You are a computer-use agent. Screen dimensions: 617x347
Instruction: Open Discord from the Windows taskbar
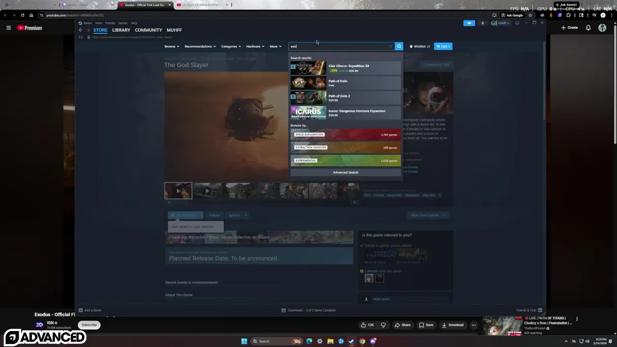[373, 341]
